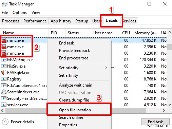The height and width of the screenshot is (129, 172).
Task: Click the 18,768 K memory value
Action: click(149, 79)
